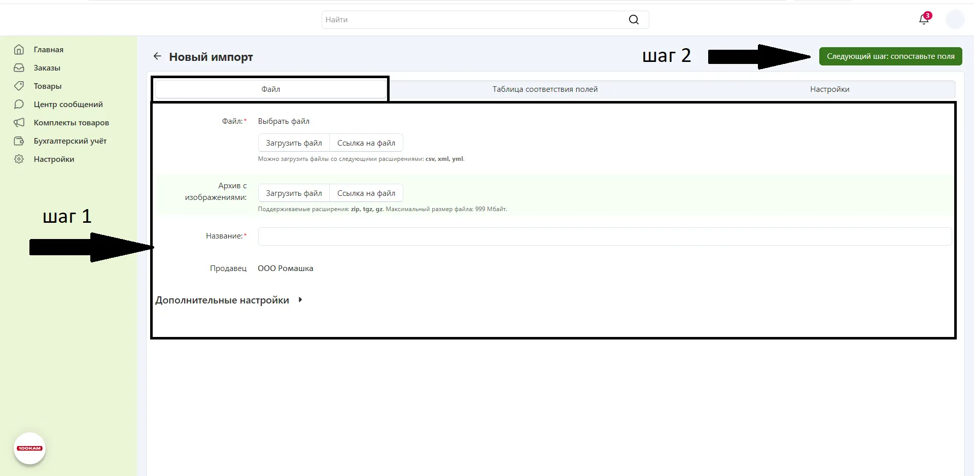Switch to the Настройки tab
The width and height of the screenshot is (974, 476).
coord(829,89)
